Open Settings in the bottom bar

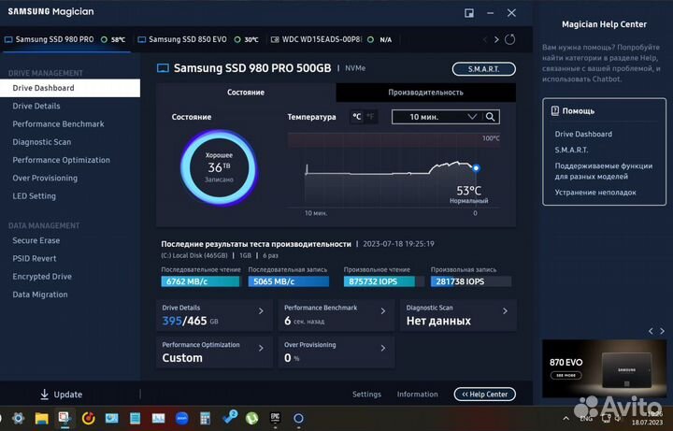point(366,395)
